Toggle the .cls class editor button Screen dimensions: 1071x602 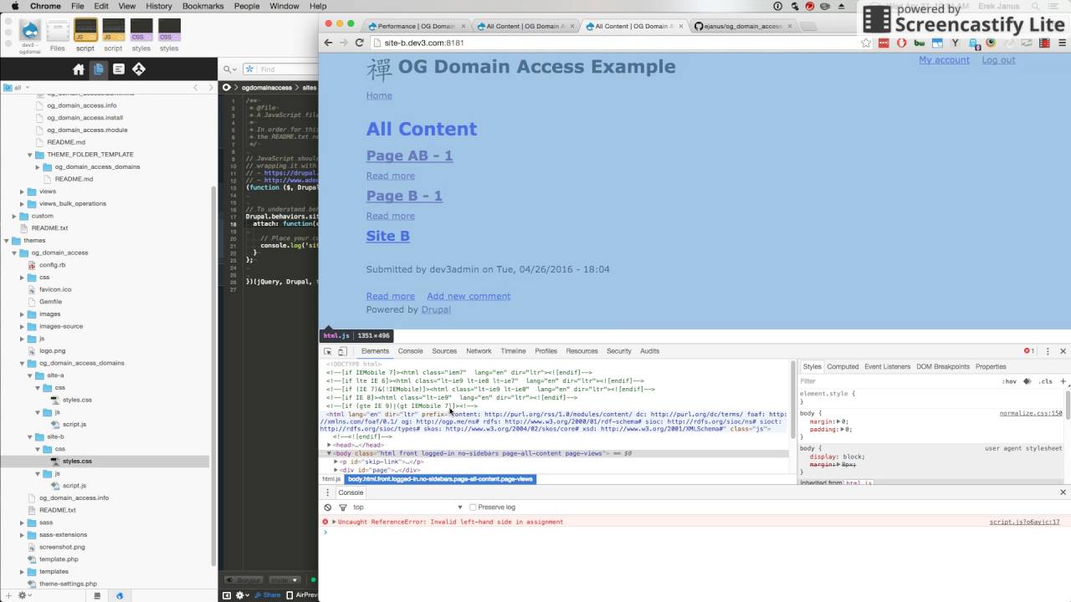pos(1045,381)
